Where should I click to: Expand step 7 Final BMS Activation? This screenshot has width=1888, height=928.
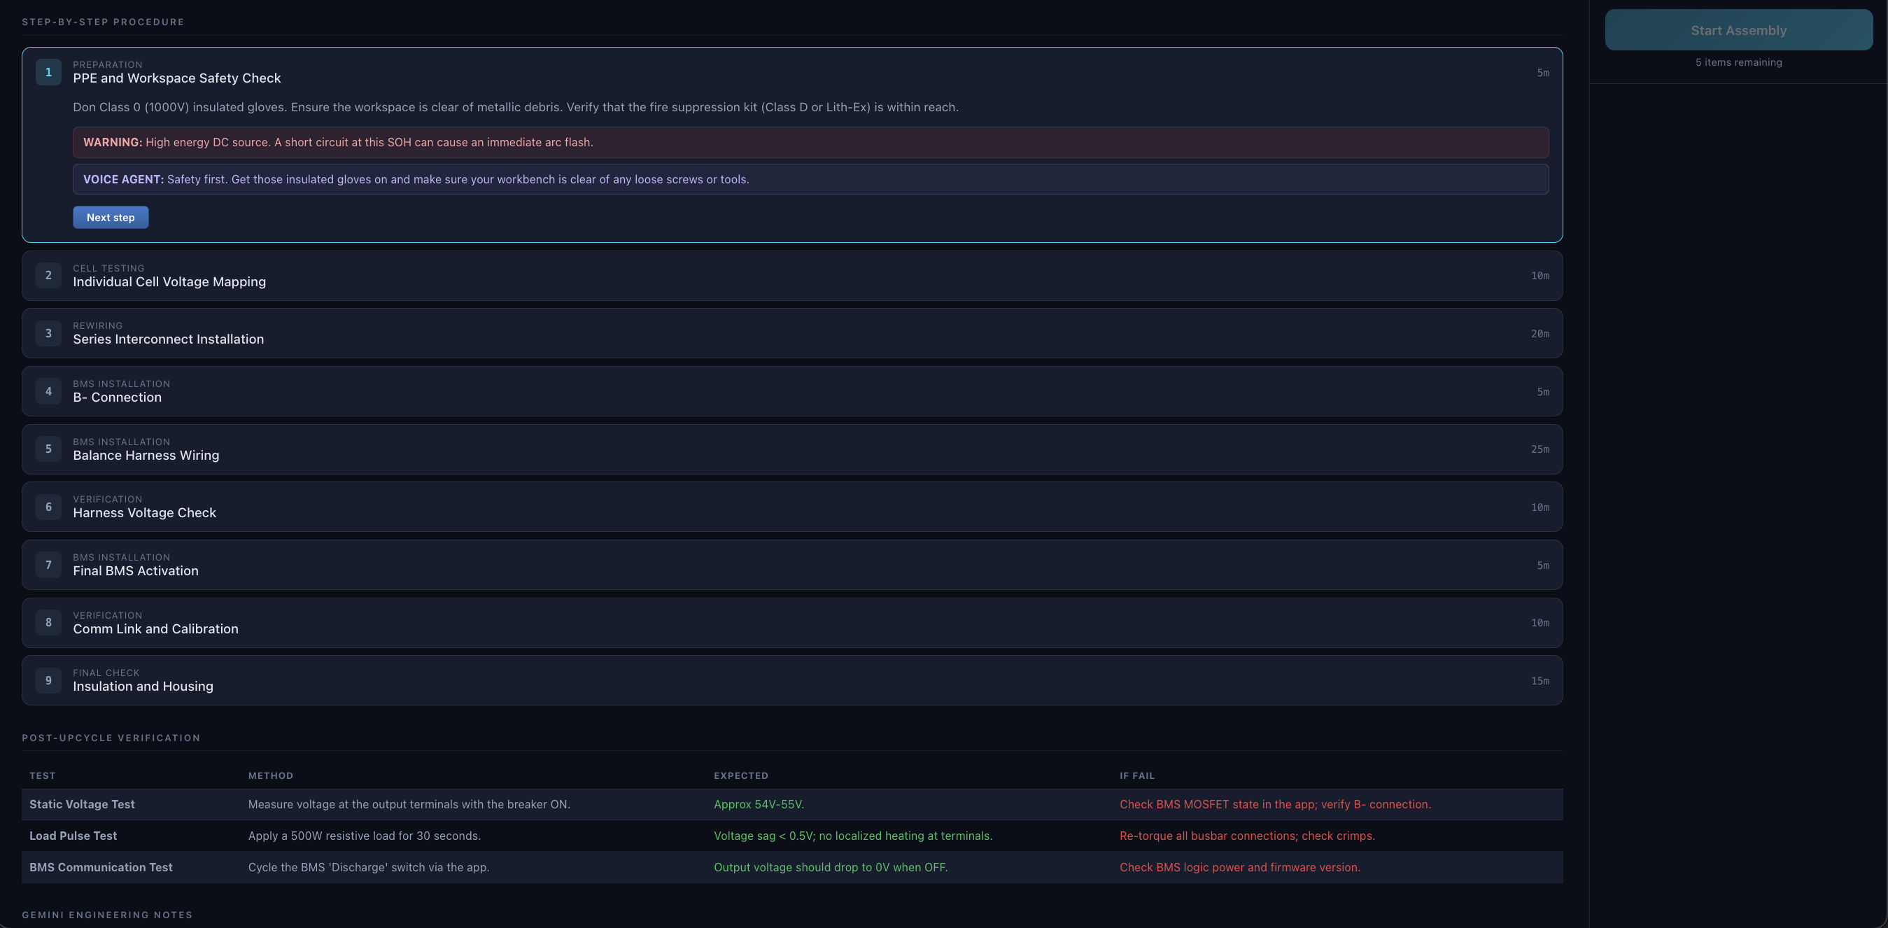coord(792,565)
